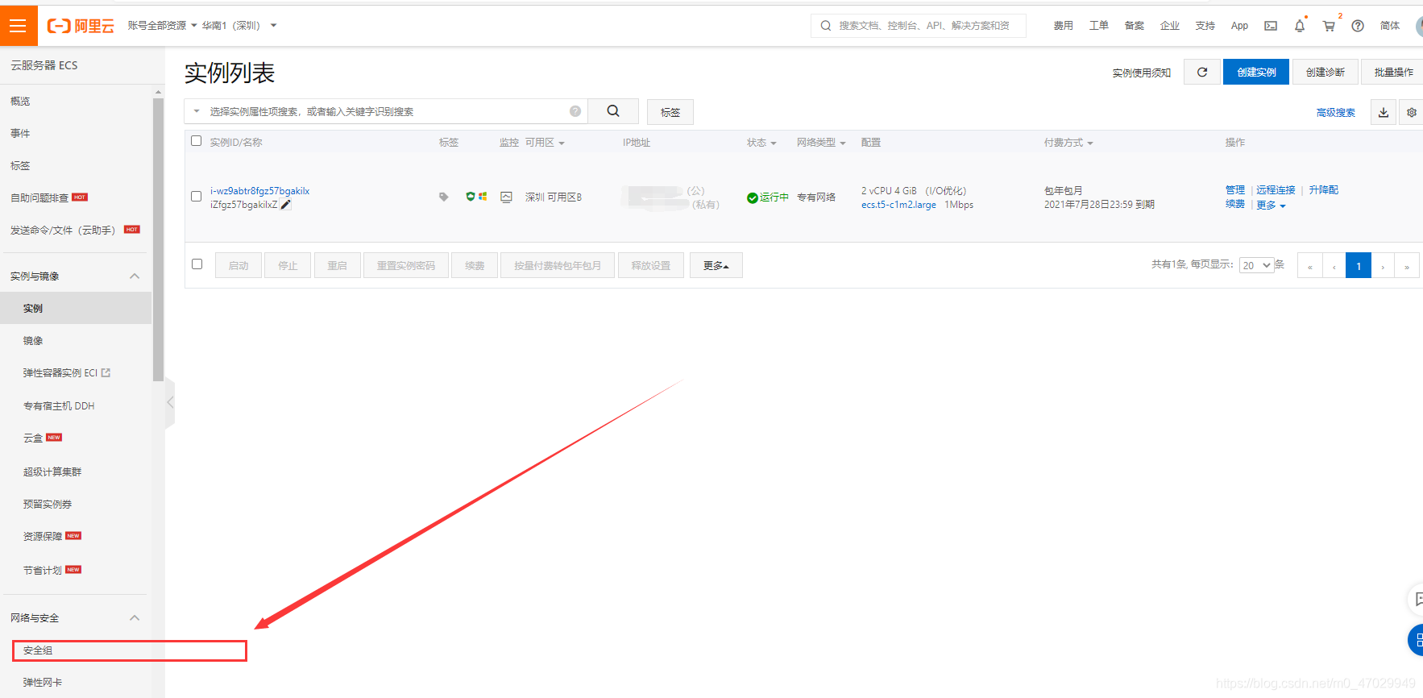The width and height of the screenshot is (1423, 698).
Task: Change the items-per-page selector
Action: pyautogui.click(x=1257, y=265)
